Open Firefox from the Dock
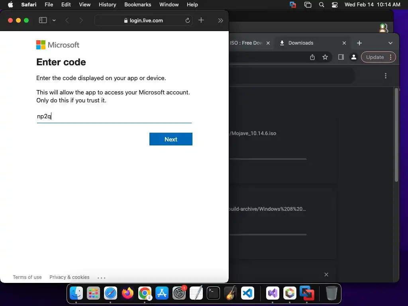The image size is (408, 306). [x=127, y=293]
